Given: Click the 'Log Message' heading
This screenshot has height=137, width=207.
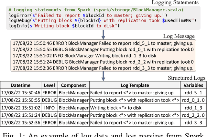Looking at the screenshot, I should click(179, 36).
